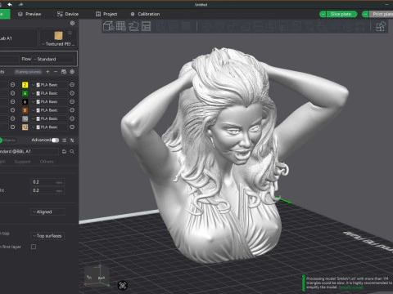Select the 3D bust model on plate
393x294 pixels.
click(232, 155)
